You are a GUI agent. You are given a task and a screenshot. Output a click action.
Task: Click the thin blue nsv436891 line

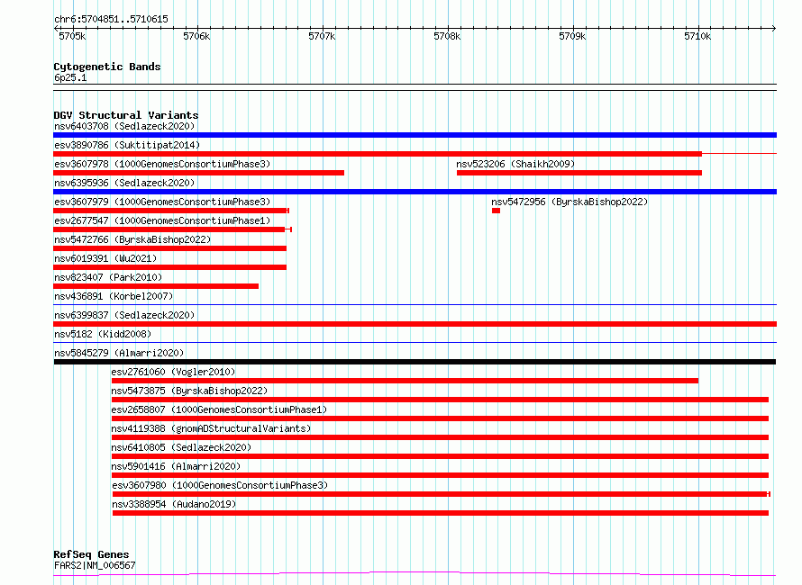[x=415, y=305]
